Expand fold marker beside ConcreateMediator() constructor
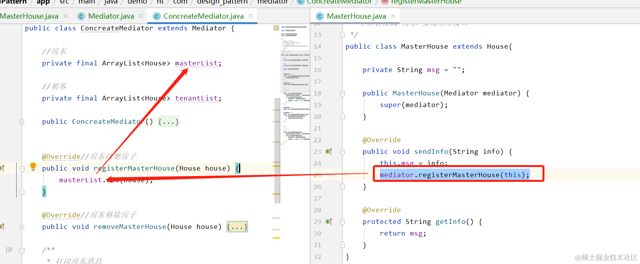Viewport: 640px width, 264px height. (x=22, y=122)
